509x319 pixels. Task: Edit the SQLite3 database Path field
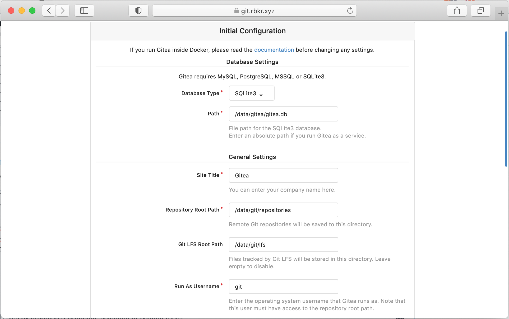pos(283,114)
